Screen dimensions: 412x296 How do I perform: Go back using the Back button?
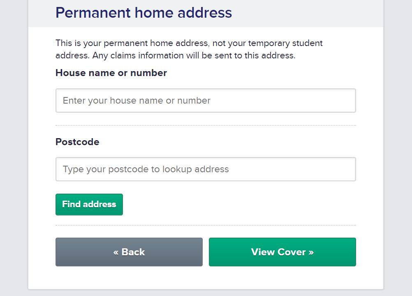129,252
